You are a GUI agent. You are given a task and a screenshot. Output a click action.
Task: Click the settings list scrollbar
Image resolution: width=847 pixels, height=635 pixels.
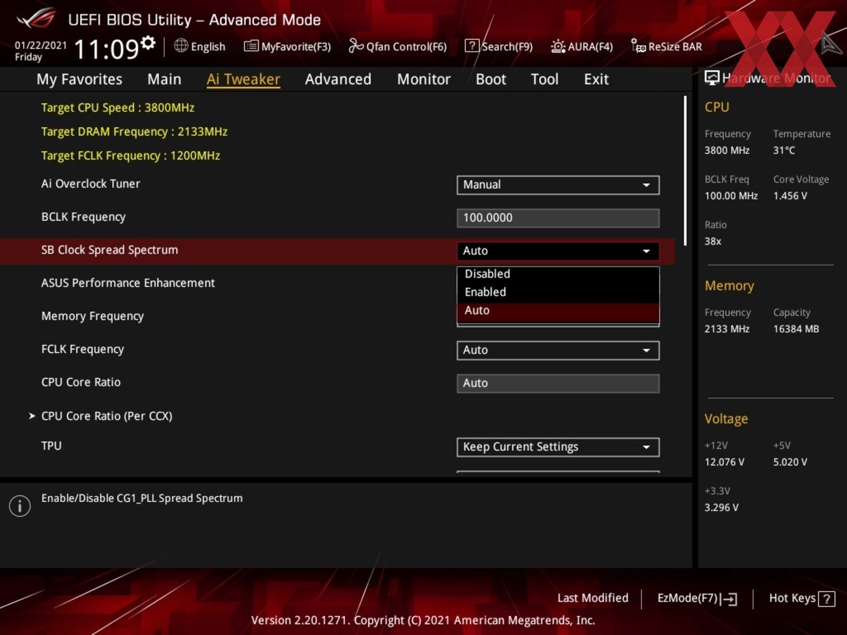click(x=685, y=171)
